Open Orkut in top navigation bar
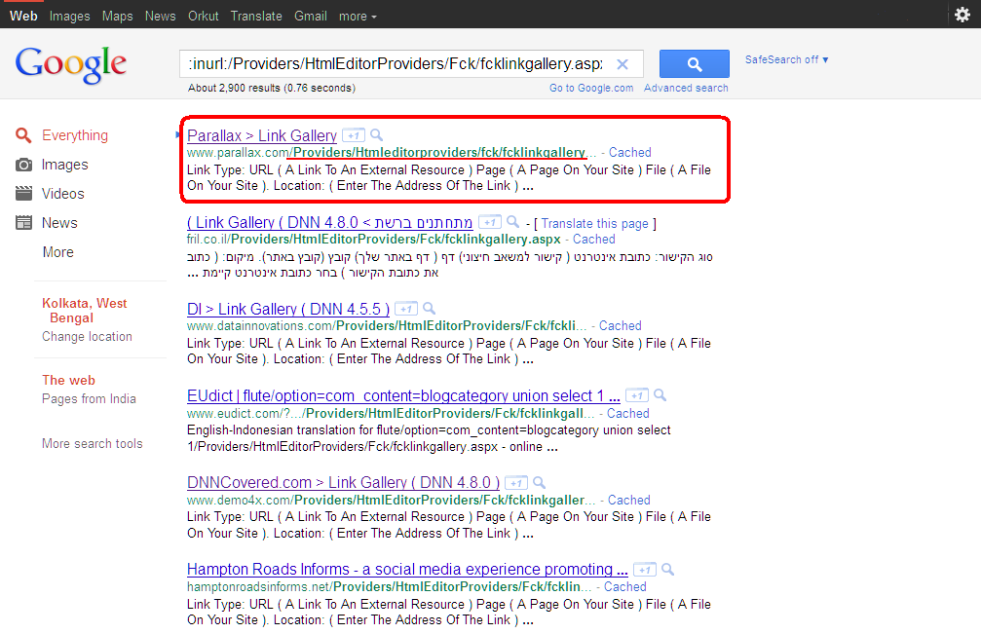This screenshot has width=981, height=634. [204, 17]
